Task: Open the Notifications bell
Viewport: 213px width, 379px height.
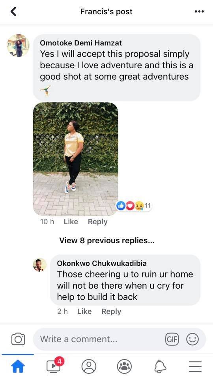Action: pos(161,367)
